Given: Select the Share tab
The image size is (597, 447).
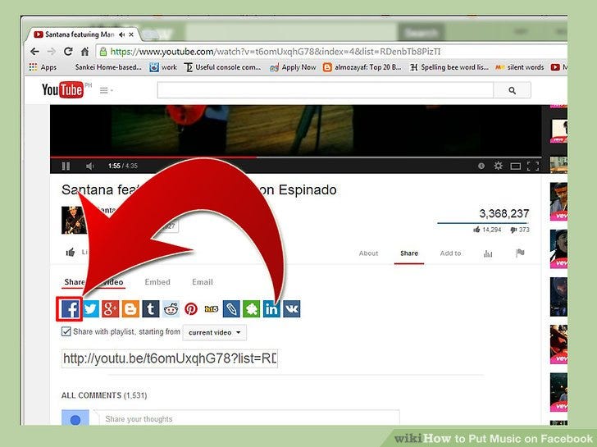Looking at the screenshot, I should click(409, 253).
